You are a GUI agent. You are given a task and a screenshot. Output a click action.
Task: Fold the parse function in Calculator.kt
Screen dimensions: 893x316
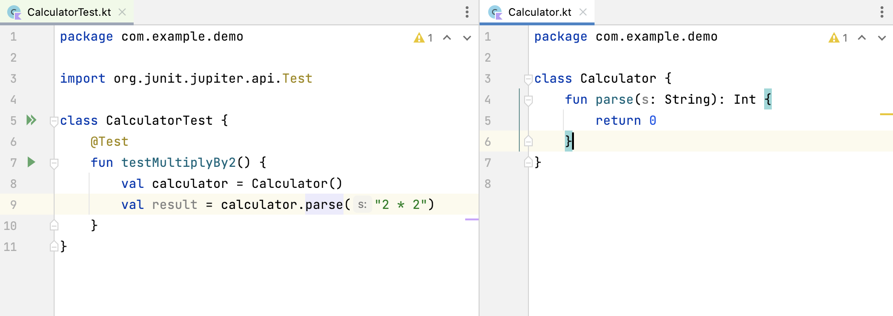coord(528,100)
